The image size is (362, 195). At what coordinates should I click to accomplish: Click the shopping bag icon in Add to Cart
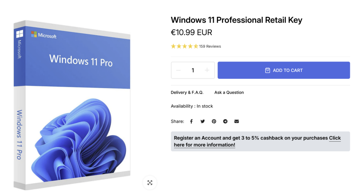[x=267, y=70]
